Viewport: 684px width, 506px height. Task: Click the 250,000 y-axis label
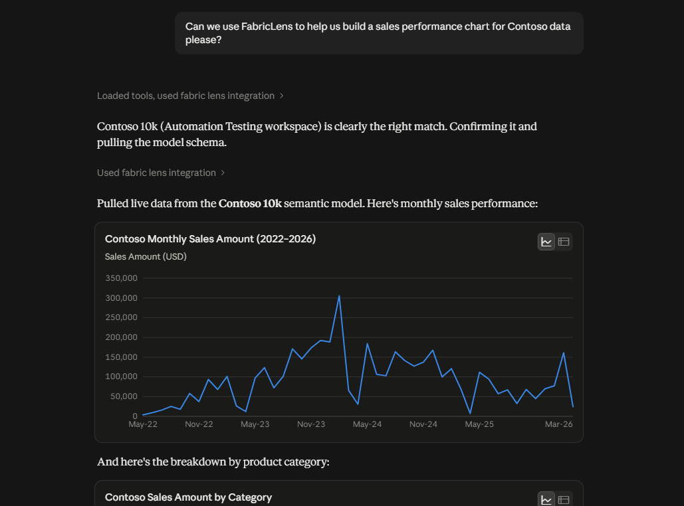pyautogui.click(x=121, y=317)
